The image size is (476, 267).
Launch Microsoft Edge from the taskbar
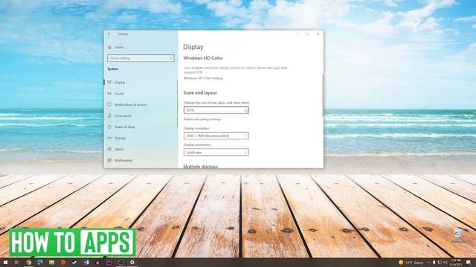(40, 263)
